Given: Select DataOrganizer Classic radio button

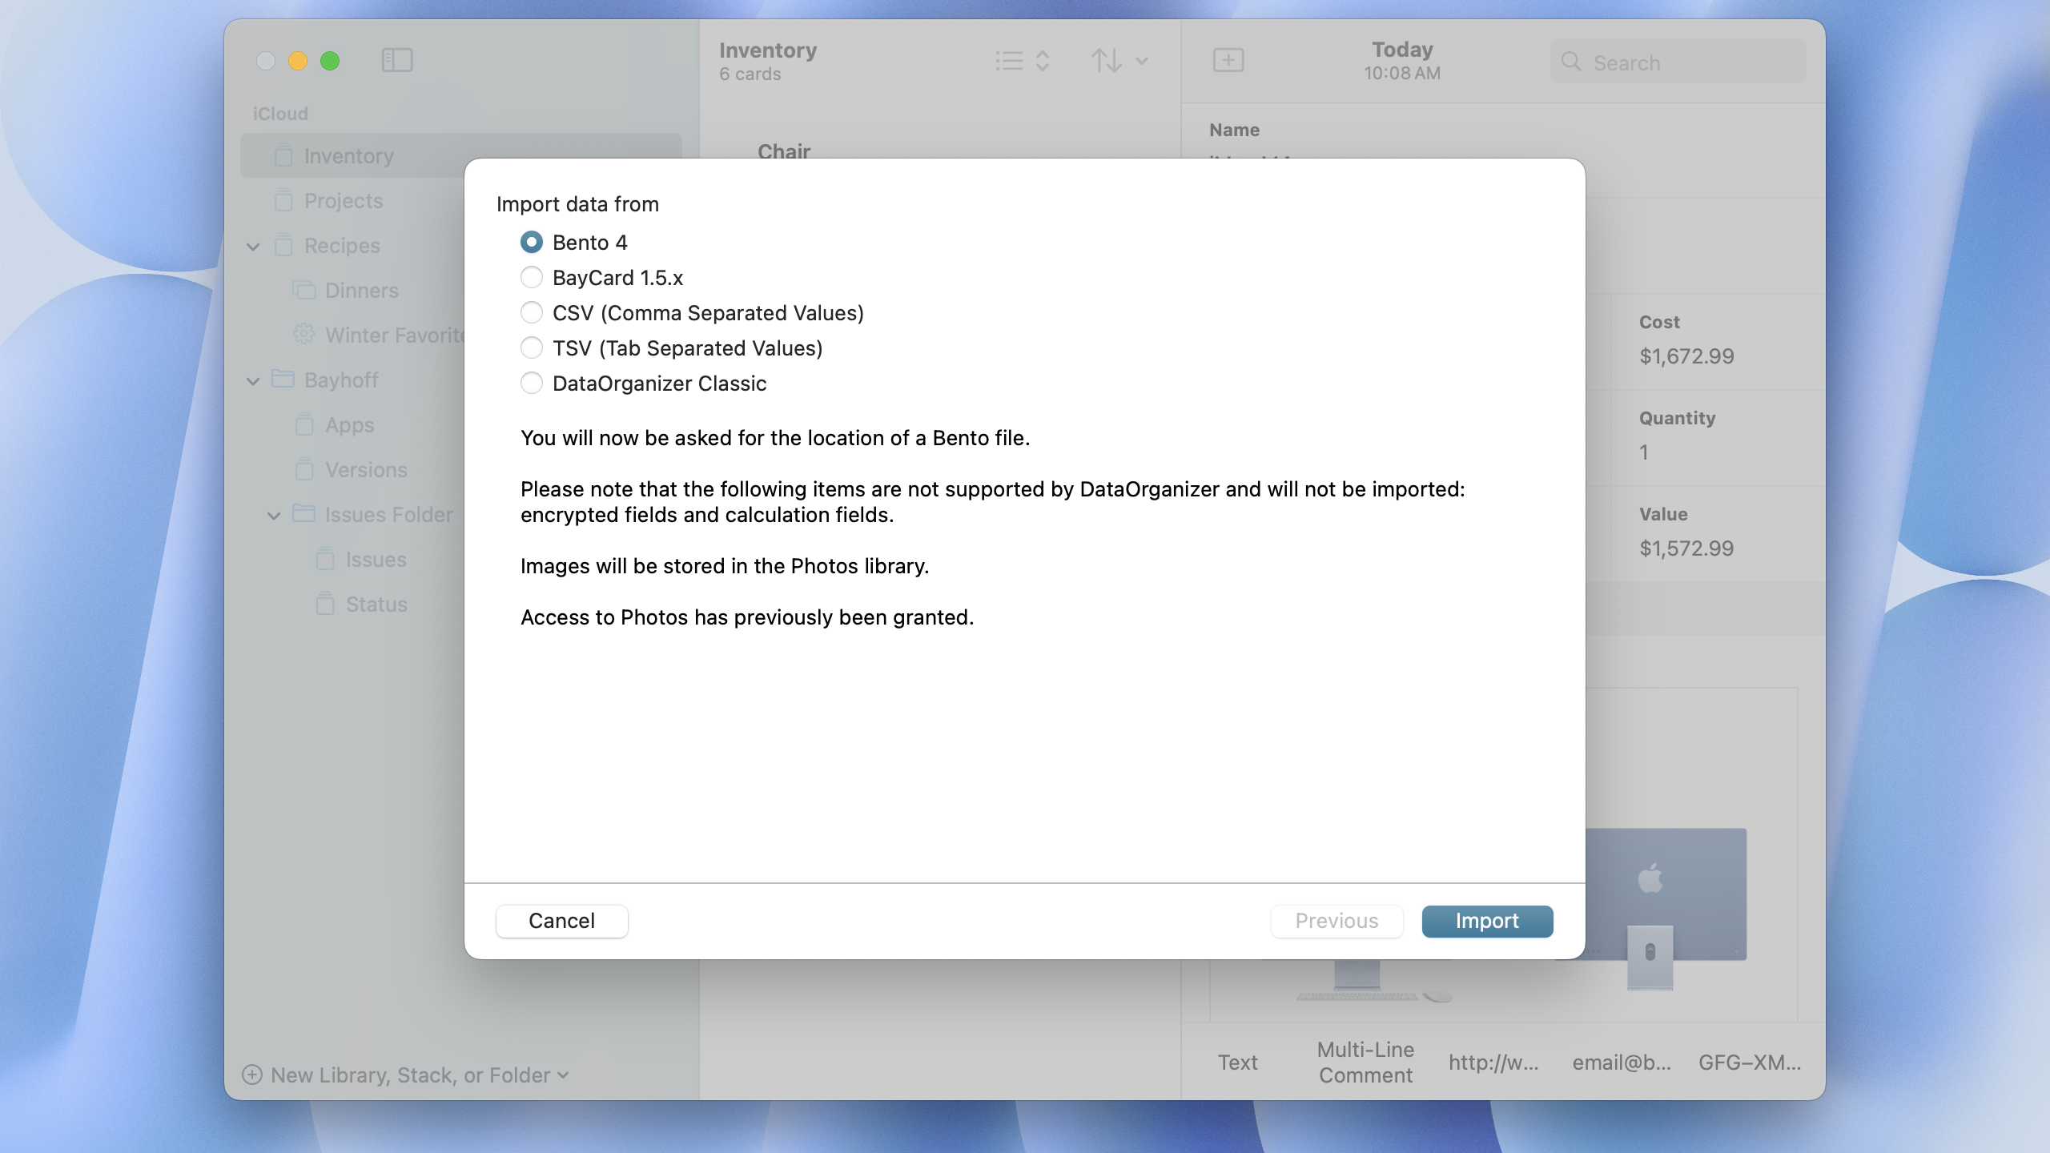Looking at the screenshot, I should tap(531, 383).
